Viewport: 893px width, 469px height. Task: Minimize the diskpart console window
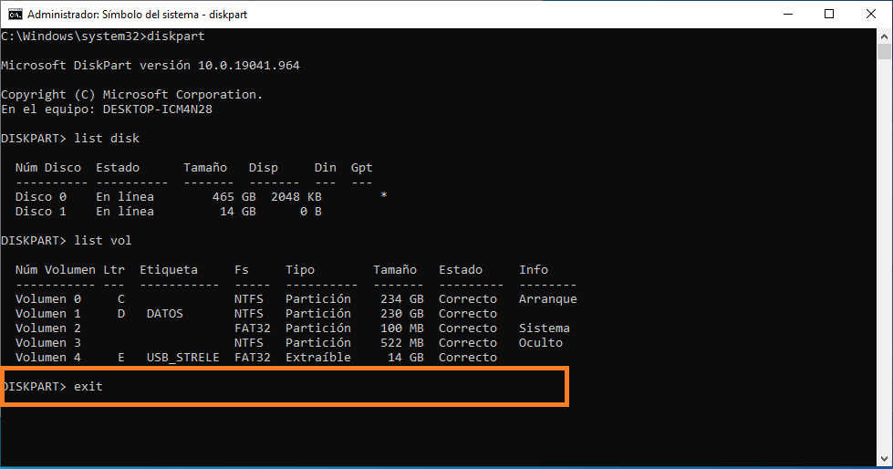coord(786,14)
